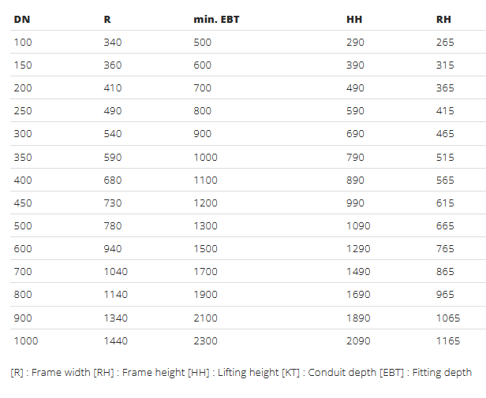Select RH value 765

[445, 249]
